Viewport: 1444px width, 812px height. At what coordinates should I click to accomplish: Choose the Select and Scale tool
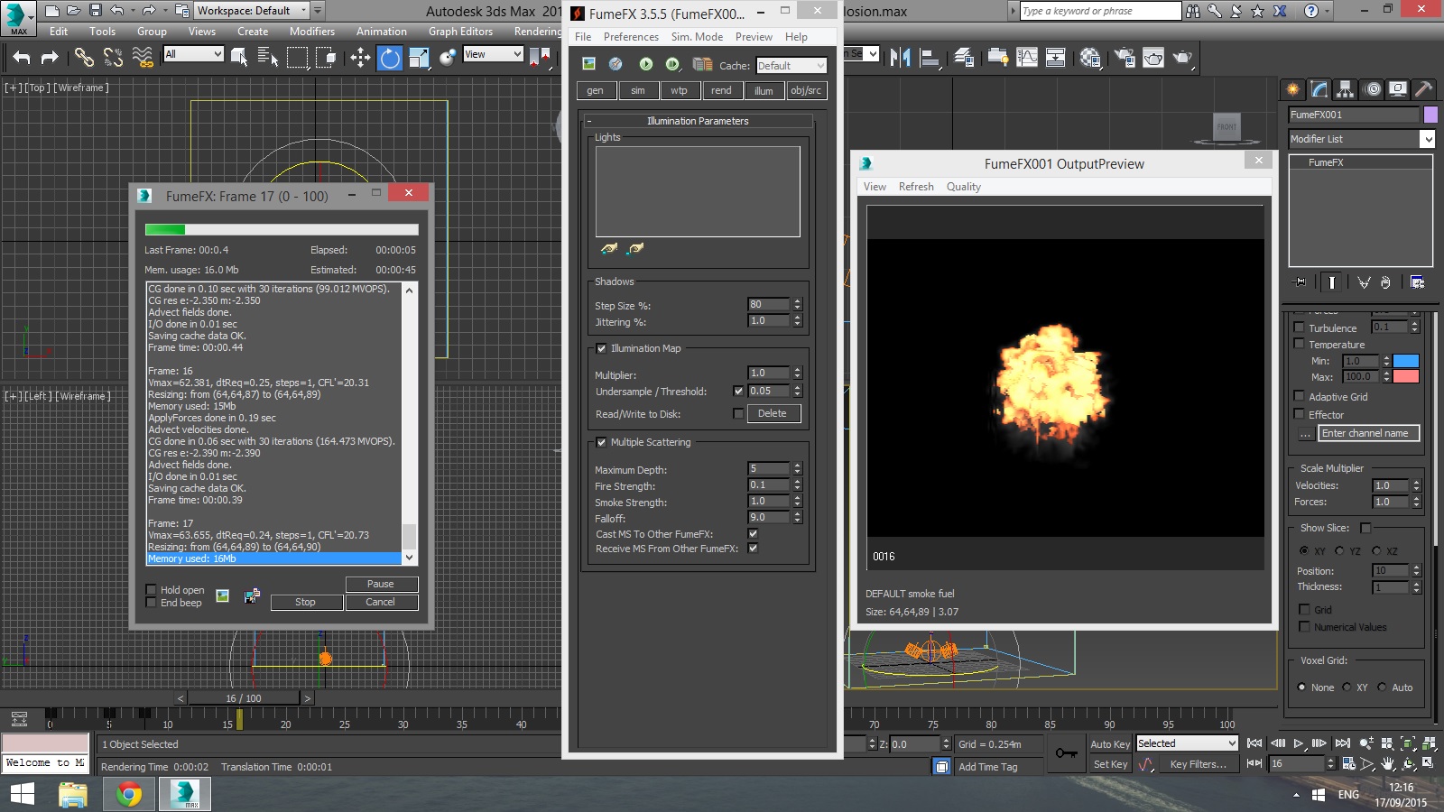coord(419,58)
